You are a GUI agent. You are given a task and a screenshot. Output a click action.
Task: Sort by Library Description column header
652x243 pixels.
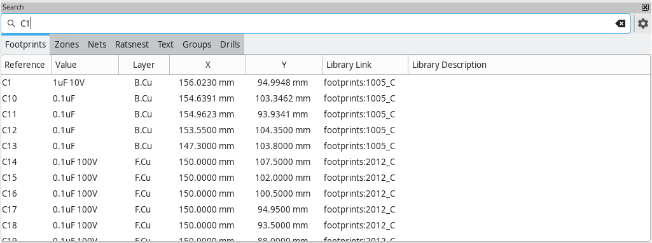(529, 65)
